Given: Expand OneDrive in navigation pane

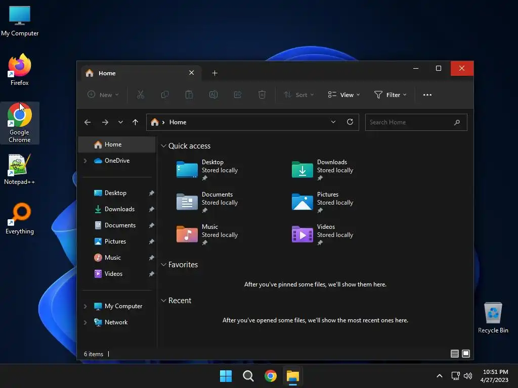Looking at the screenshot, I should tap(85, 161).
